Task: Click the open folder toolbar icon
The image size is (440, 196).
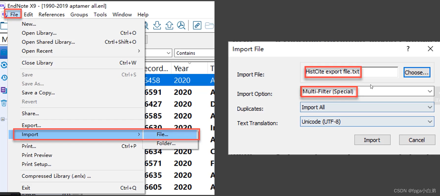Action: 209,25
